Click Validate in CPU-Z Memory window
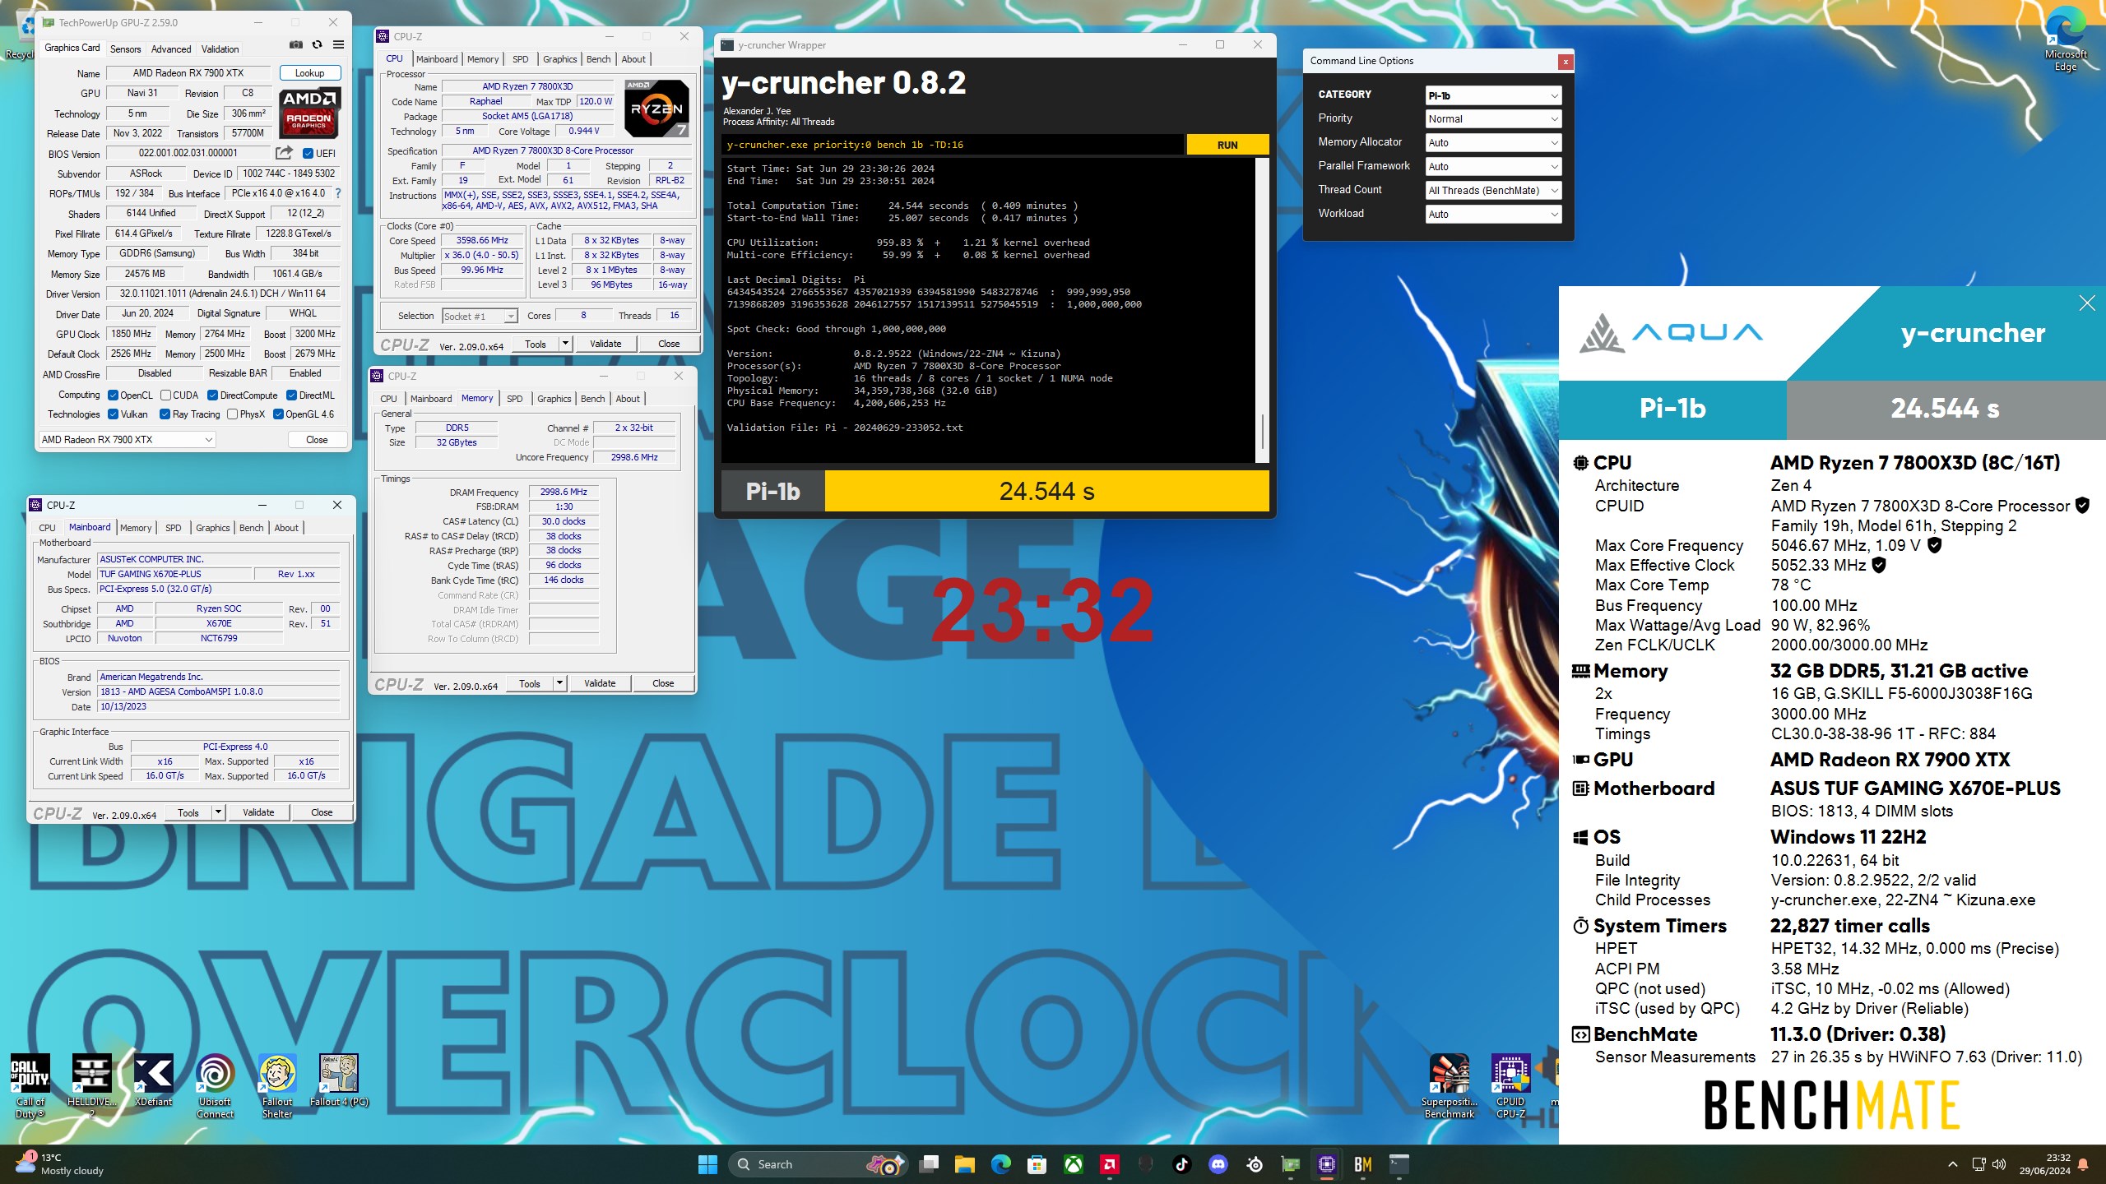This screenshot has width=2106, height=1184. pos(600,683)
